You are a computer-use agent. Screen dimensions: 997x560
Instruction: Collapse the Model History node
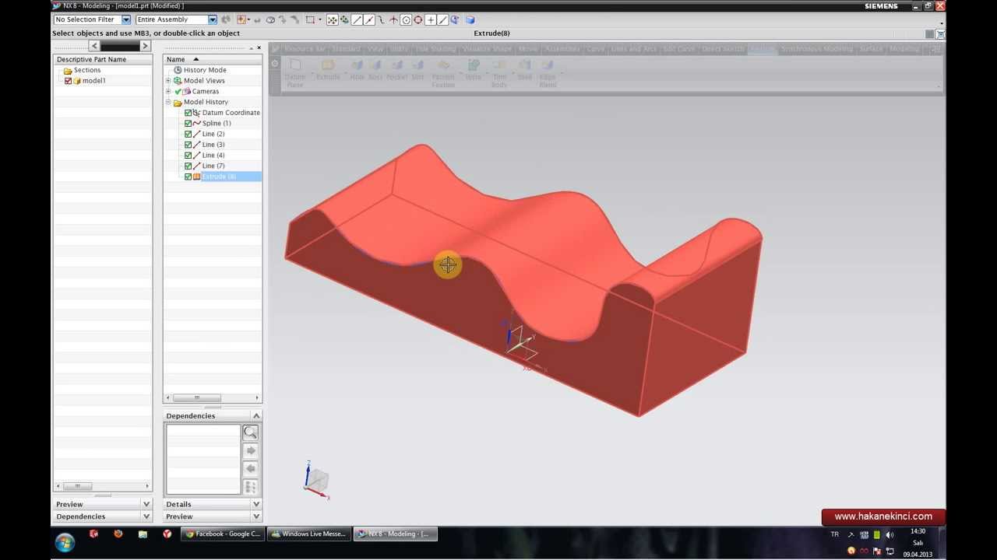(168, 102)
